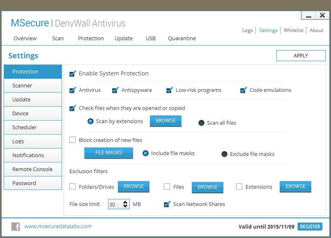Select Scan by extensions radio button
Image resolution: width=331 pixels, height=238 pixels.
[x=90, y=121]
